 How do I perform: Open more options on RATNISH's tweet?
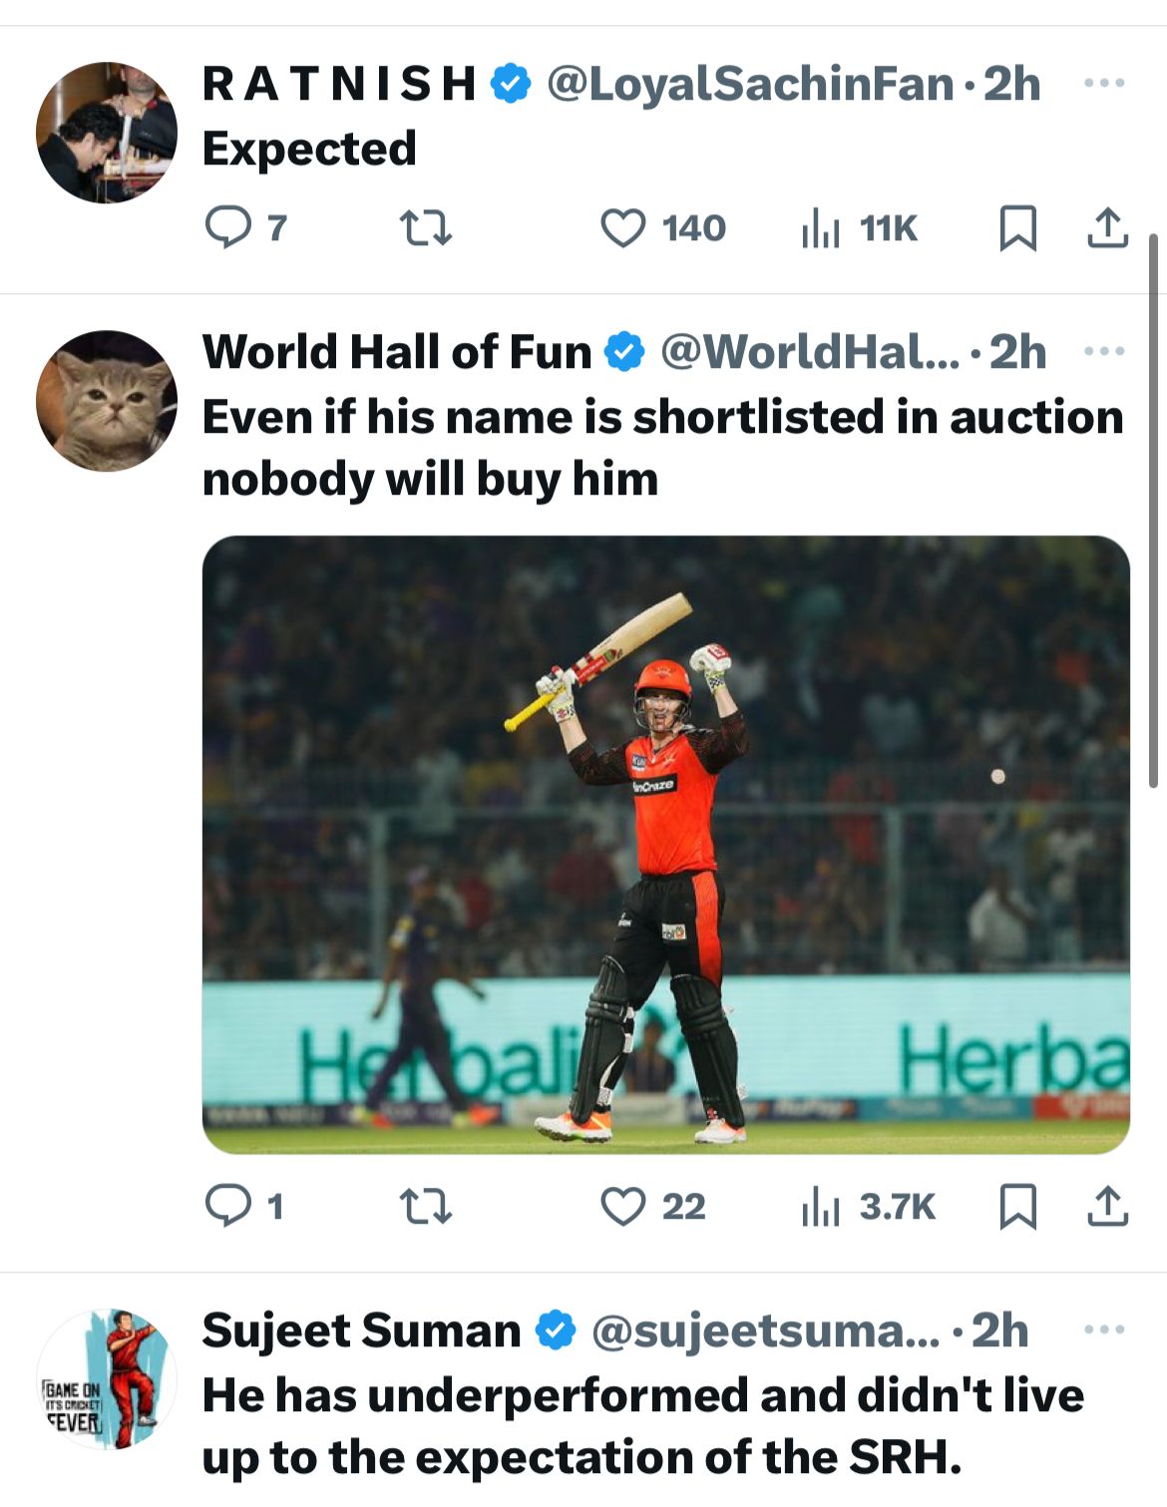(1104, 83)
